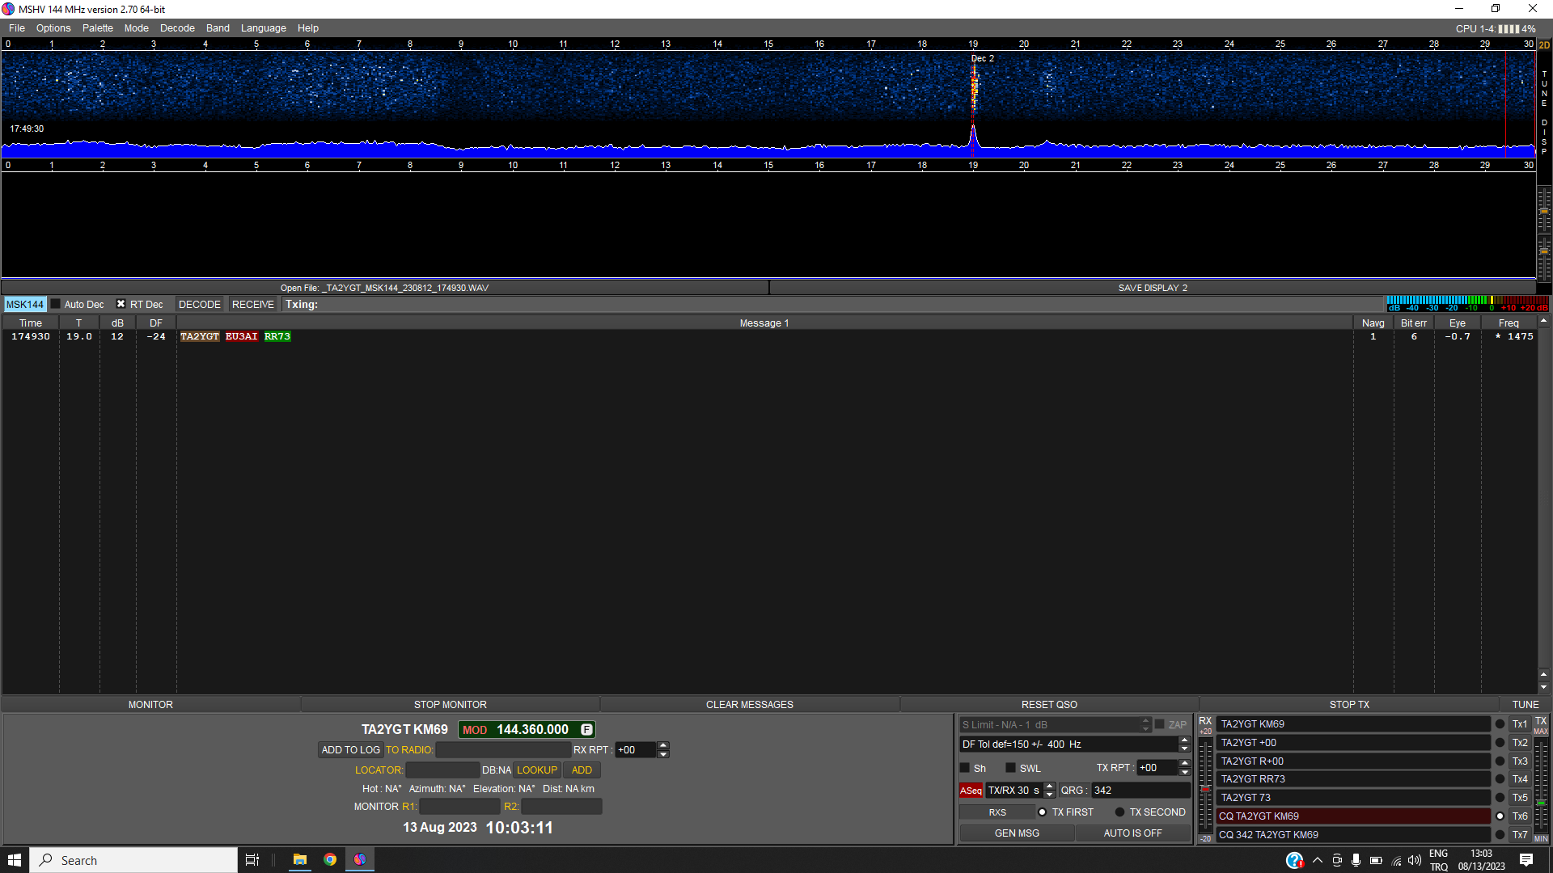The width and height of the screenshot is (1553, 873).
Task: Click the GEN MSG button
Action: coord(1017,833)
